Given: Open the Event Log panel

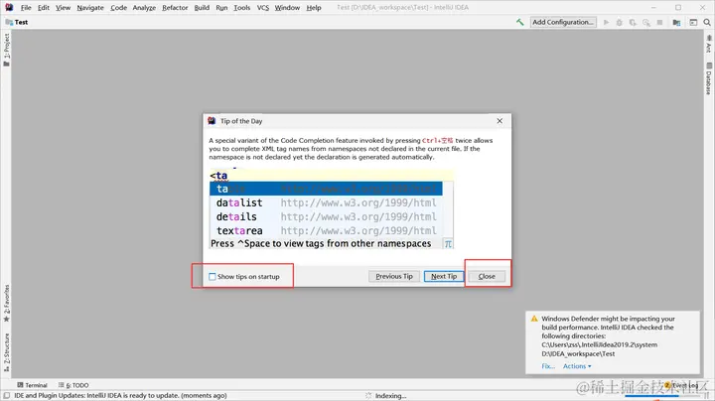Looking at the screenshot, I should coord(682,385).
